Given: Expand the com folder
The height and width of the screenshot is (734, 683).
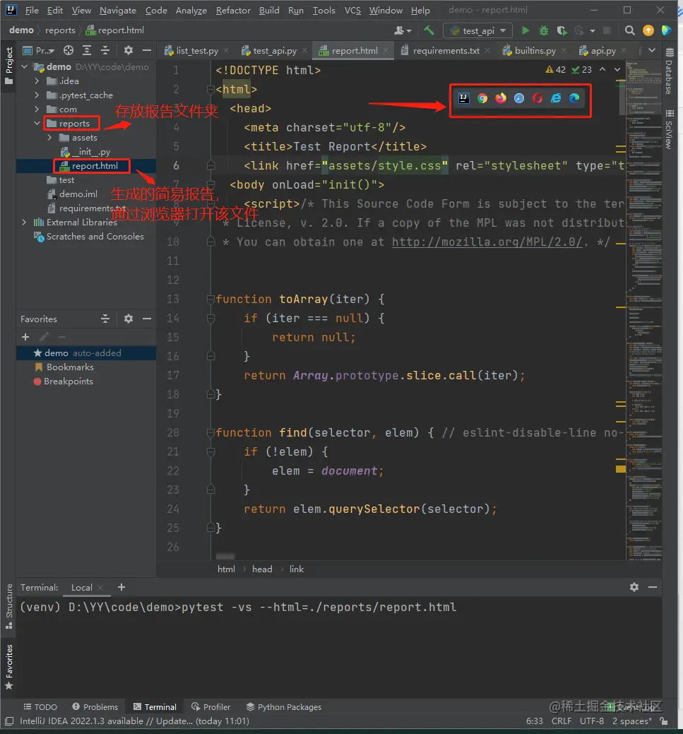Looking at the screenshot, I should click(x=37, y=109).
